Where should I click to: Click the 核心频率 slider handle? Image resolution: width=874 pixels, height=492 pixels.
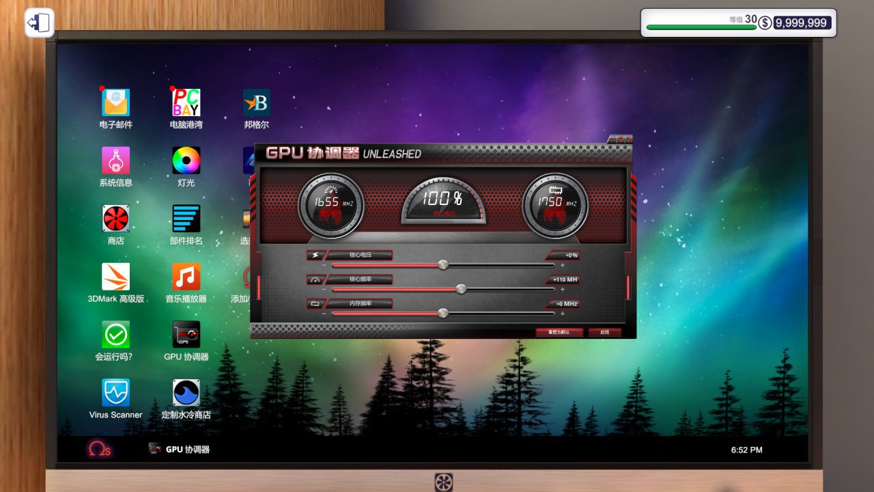[461, 289]
